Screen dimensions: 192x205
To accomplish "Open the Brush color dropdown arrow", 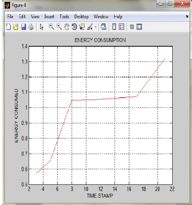I will tap(95, 27).
